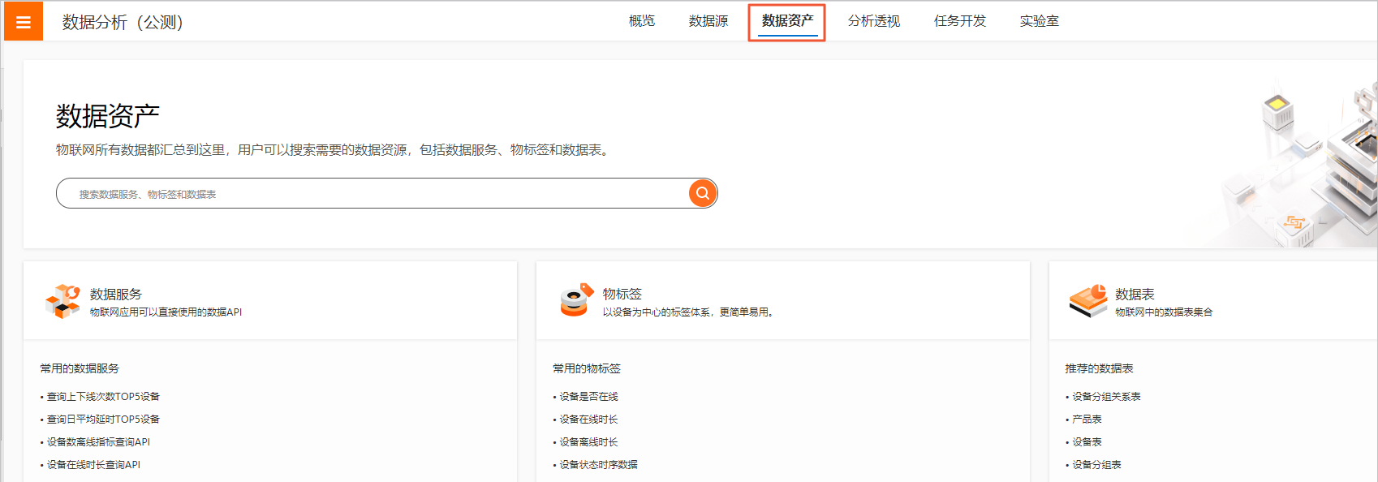
Task: Click the 物标签 tag icon
Action: click(577, 300)
